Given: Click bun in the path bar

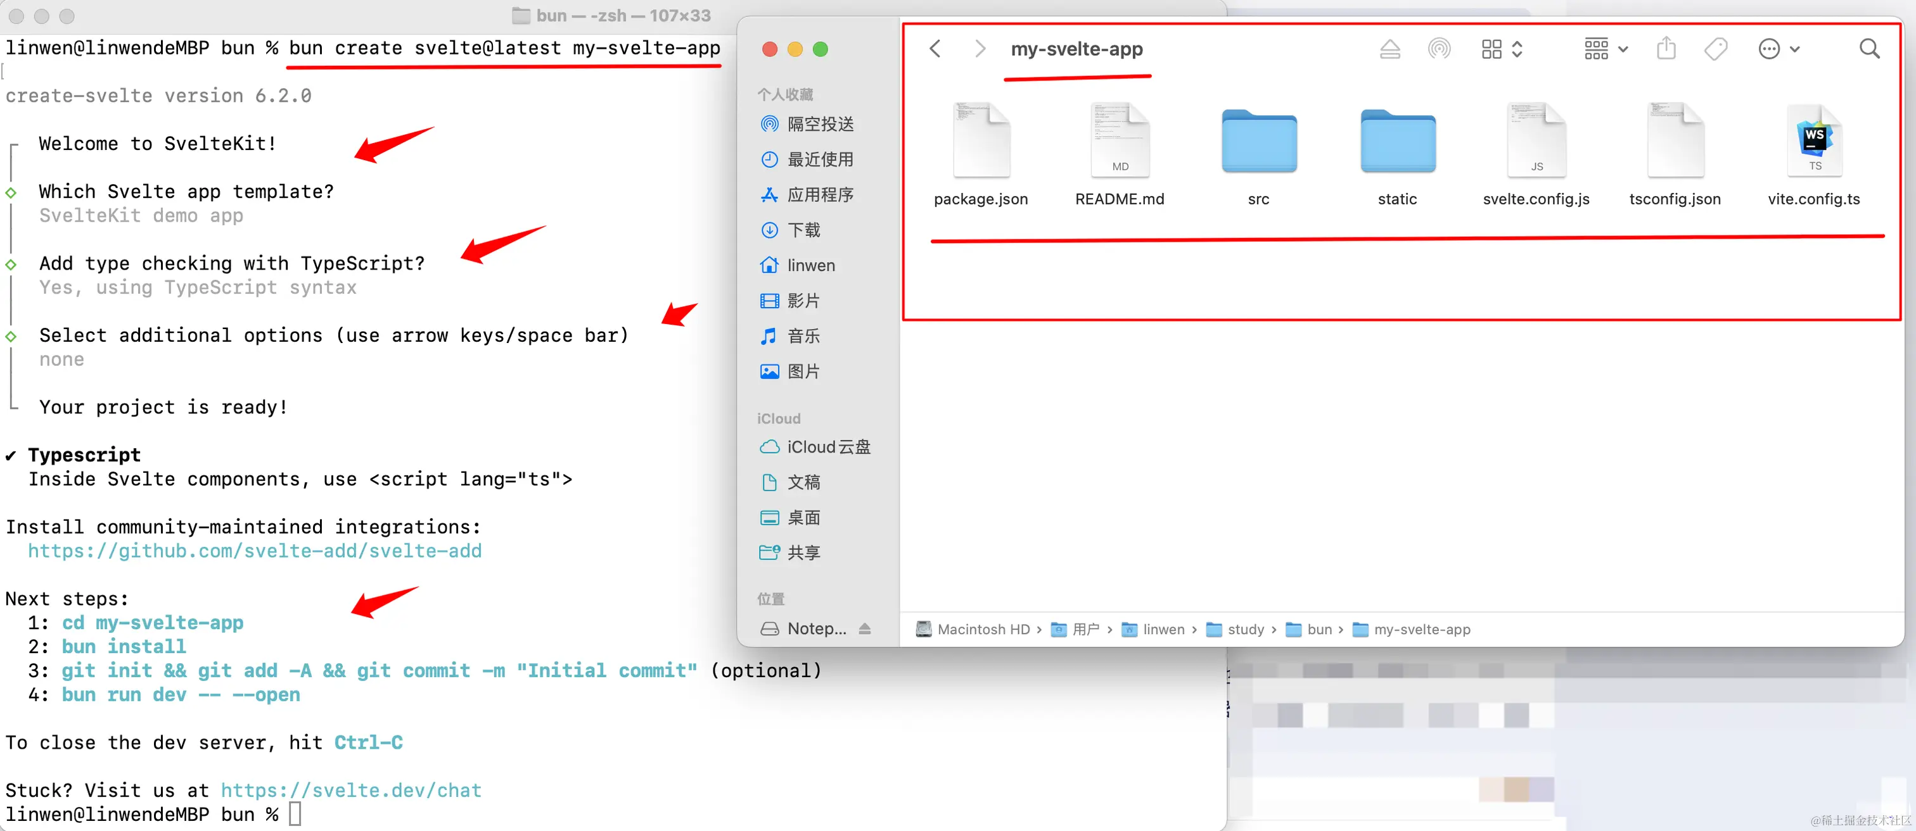Looking at the screenshot, I should coord(1309,630).
